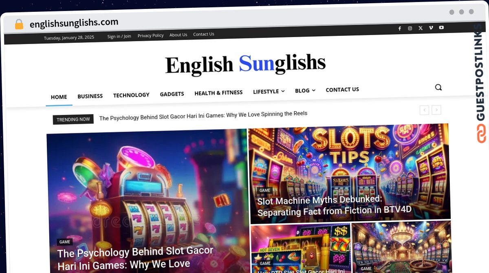
Task: Open the Instagram social icon
Action: tap(410, 28)
